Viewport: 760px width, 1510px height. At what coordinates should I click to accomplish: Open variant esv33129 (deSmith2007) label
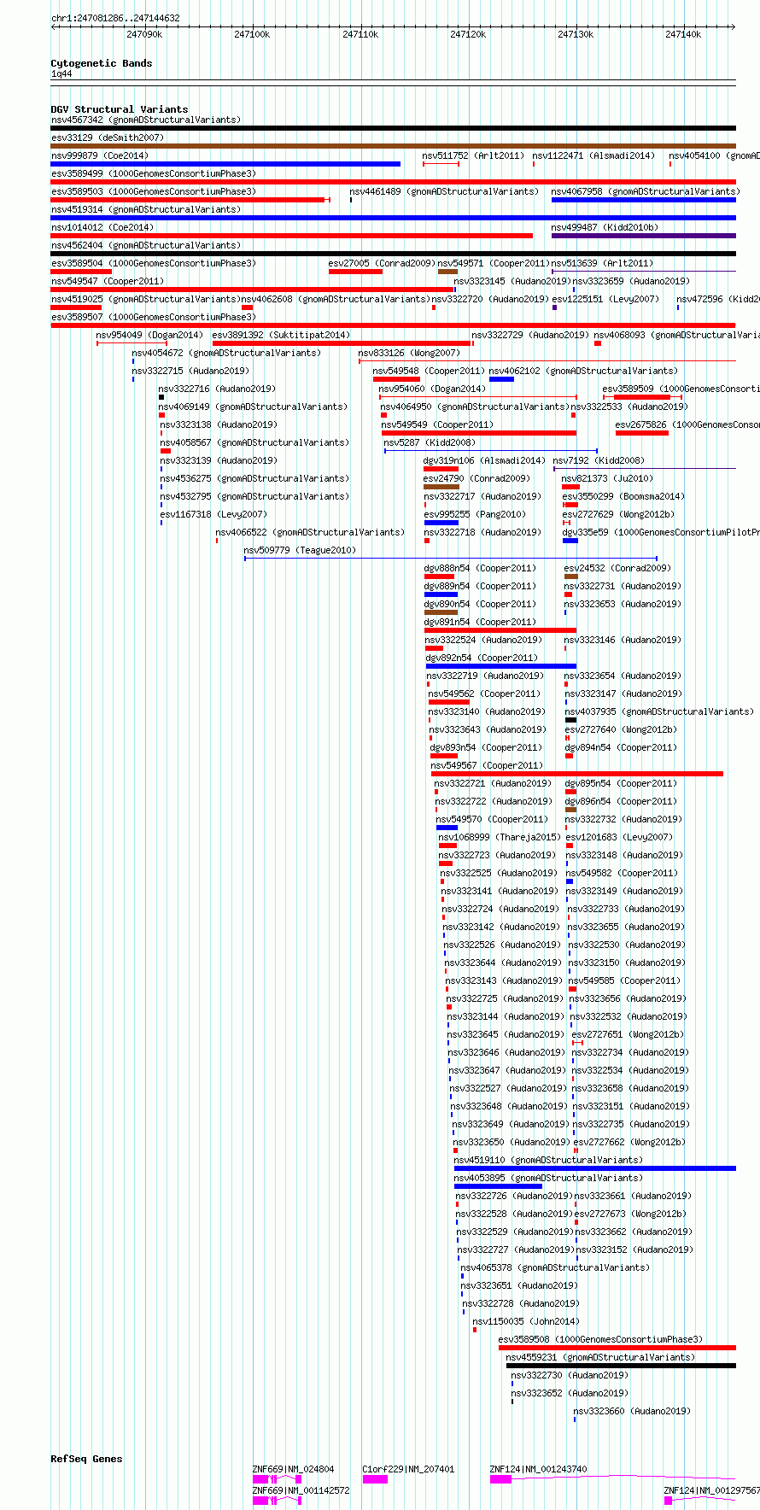click(x=108, y=138)
